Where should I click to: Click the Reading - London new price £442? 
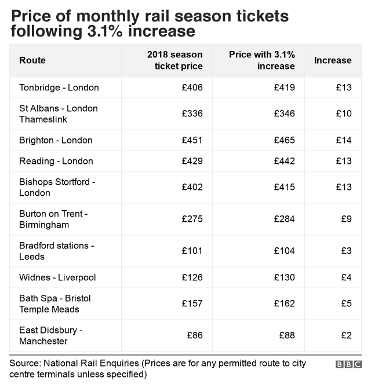(284, 161)
